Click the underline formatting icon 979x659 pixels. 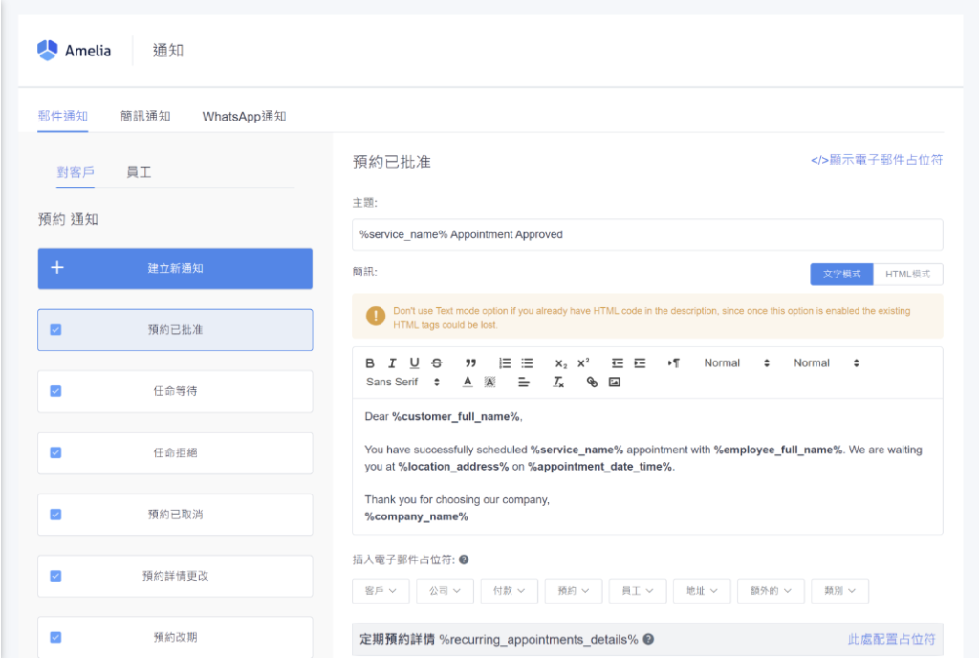(x=414, y=362)
